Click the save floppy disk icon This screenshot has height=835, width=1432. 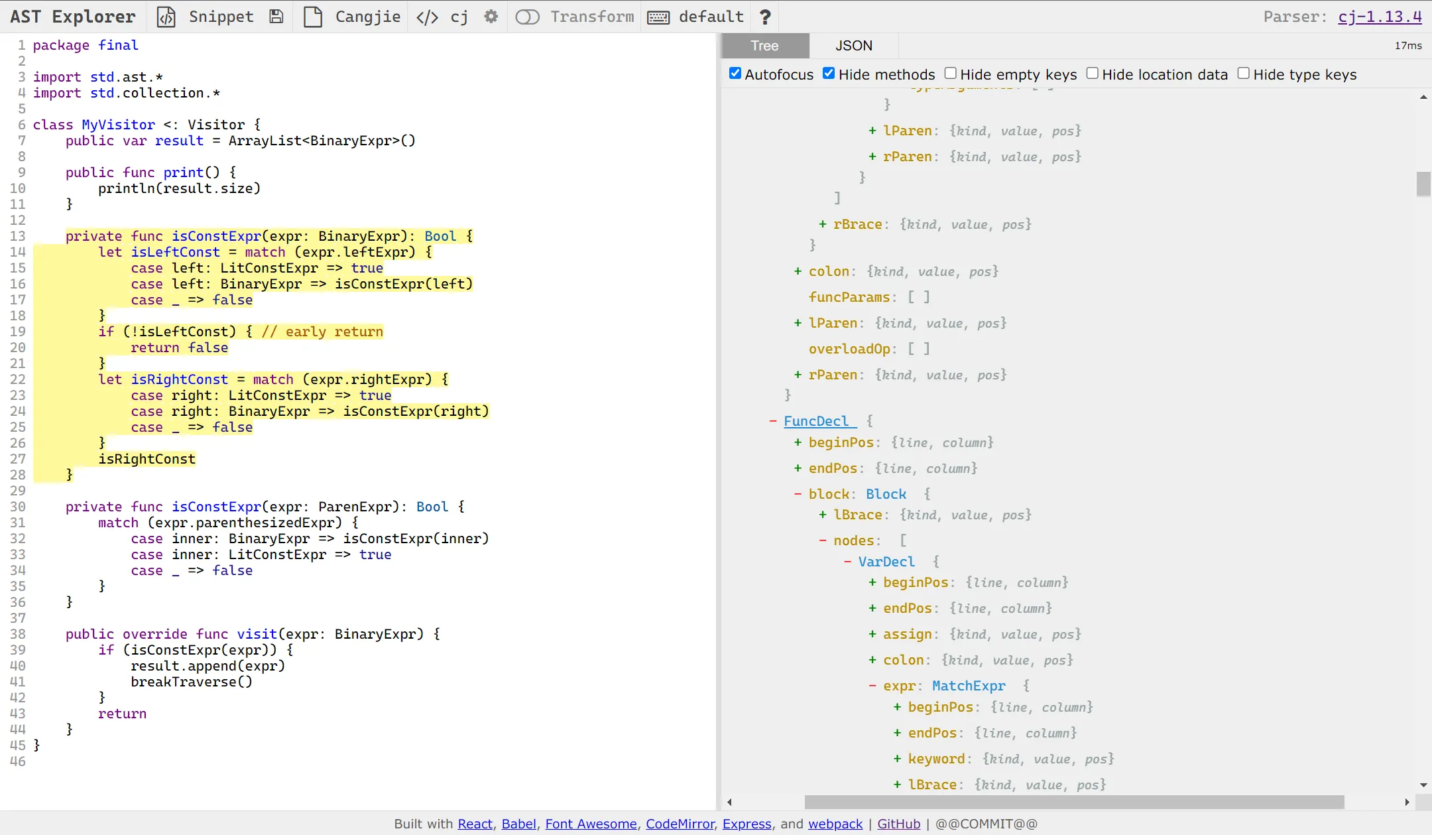276,17
